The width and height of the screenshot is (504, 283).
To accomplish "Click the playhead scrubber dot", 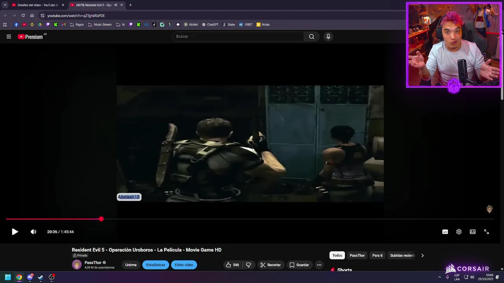I will [x=101, y=219].
